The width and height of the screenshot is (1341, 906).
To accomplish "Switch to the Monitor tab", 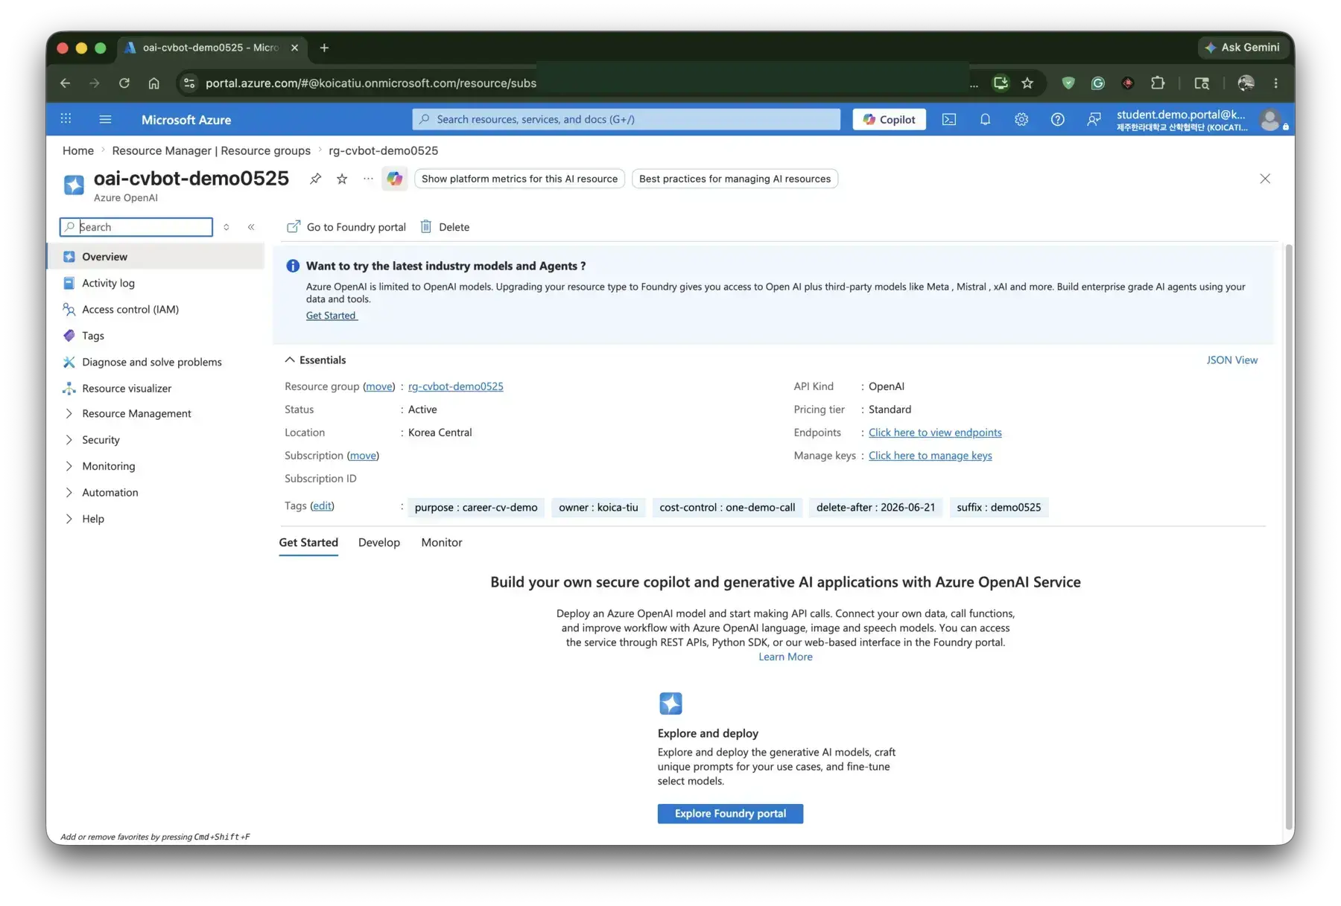I will click(441, 543).
